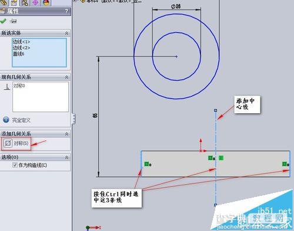Click the help question mark in 属性 header

[x=66, y=11]
